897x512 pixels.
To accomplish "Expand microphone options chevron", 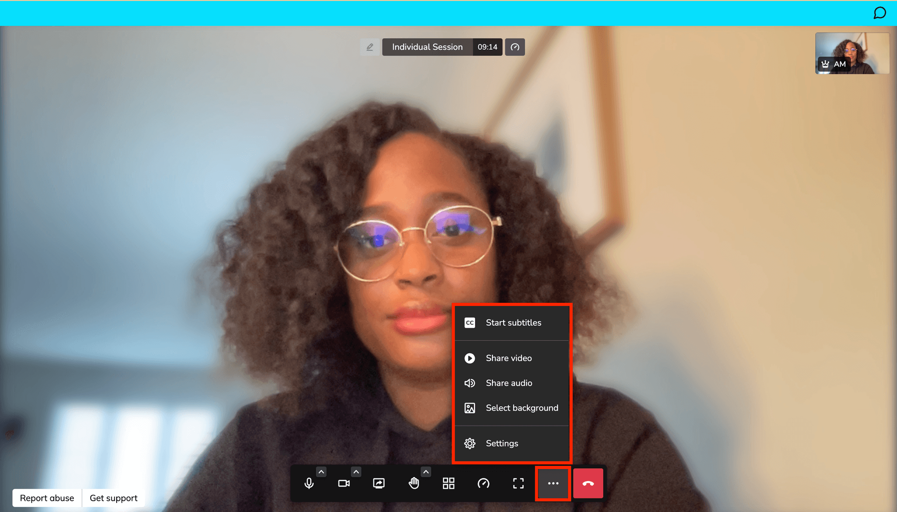I will [x=321, y=472].
